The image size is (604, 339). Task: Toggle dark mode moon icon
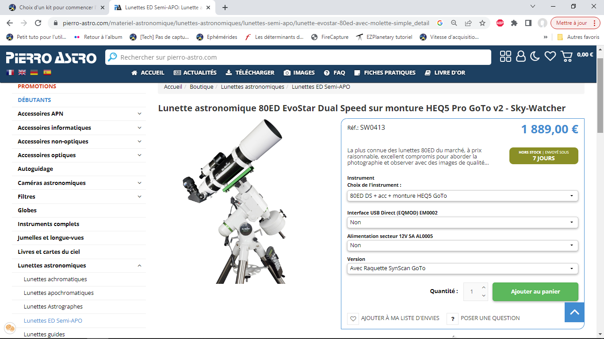[x=535, y=56]
